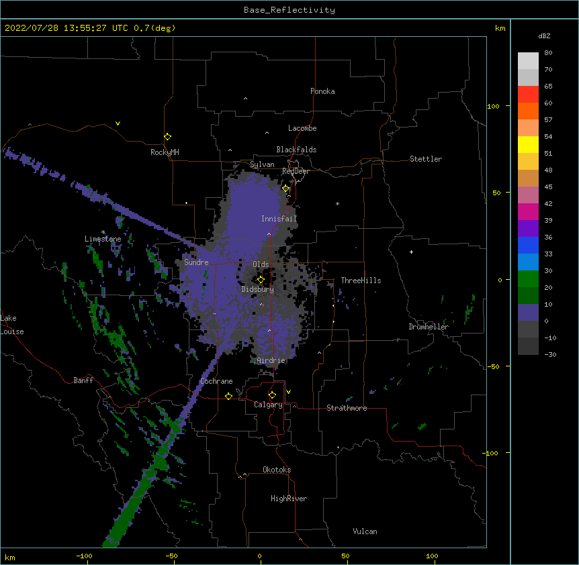Click the Sundre town label
The width and height of the screenshot is (579, 565).
tap(196, 262)
